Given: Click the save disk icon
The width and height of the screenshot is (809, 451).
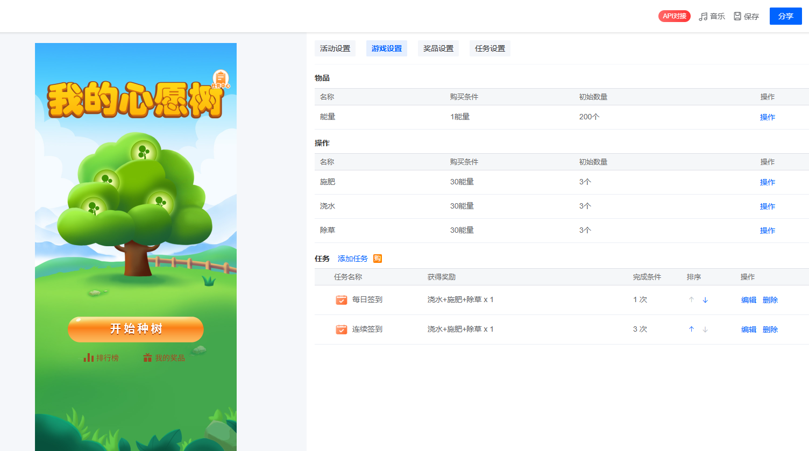Looking at the screenshot, I should [737, 16].
